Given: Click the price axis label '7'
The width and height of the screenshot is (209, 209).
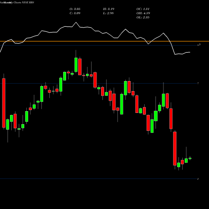Looking at the screenshot, I should [198, 83].
